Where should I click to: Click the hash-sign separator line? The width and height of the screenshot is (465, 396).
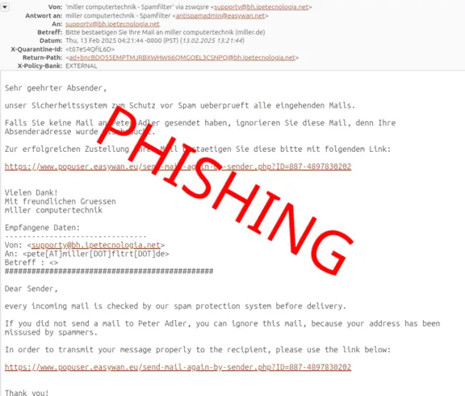point(109,272)
